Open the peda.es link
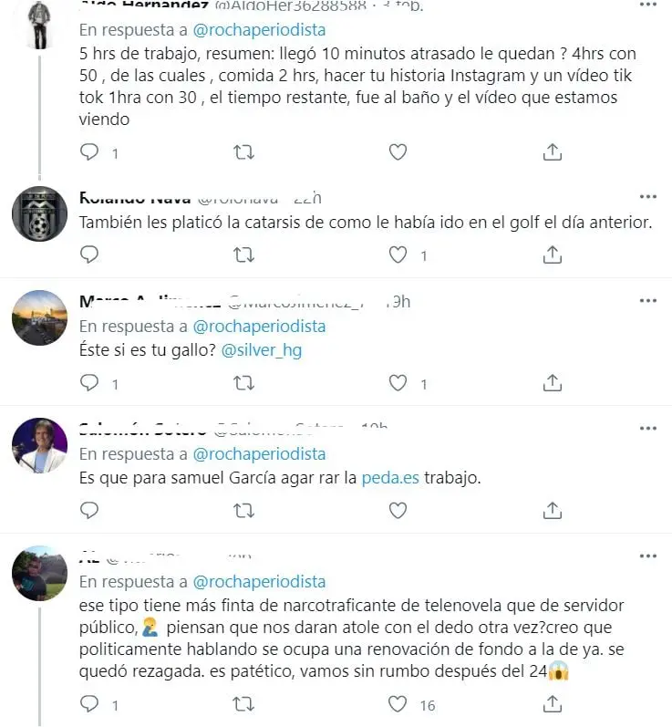672x727 pixels. coord(390,478)
